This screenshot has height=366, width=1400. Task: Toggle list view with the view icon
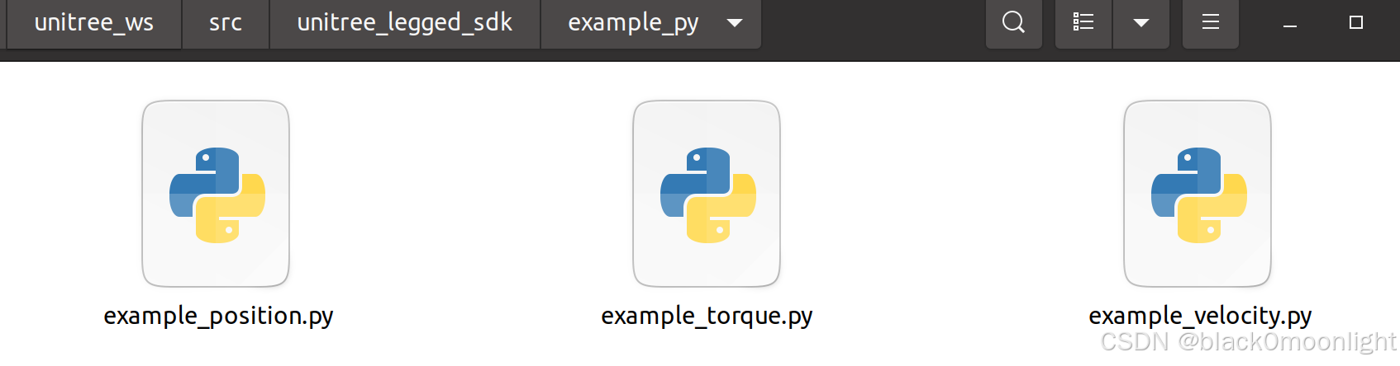point(1083,23)
